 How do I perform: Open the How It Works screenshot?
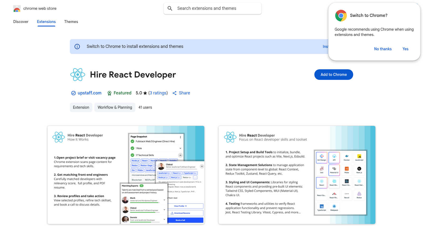coord(126,175)
